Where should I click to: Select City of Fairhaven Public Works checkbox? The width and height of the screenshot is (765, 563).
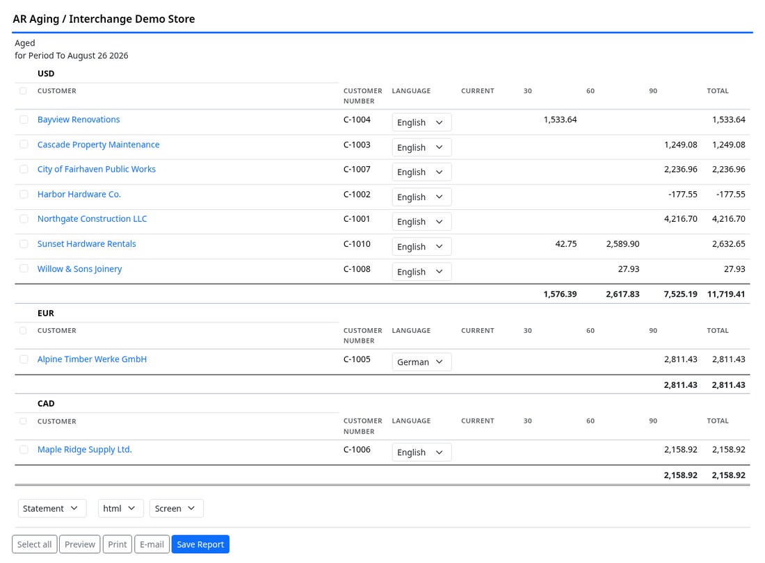pyautogui.click(x=24, y=169)
